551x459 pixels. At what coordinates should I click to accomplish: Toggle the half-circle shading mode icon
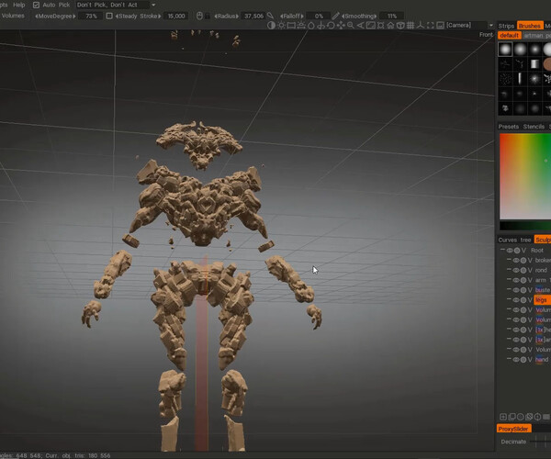pos(271,26)
